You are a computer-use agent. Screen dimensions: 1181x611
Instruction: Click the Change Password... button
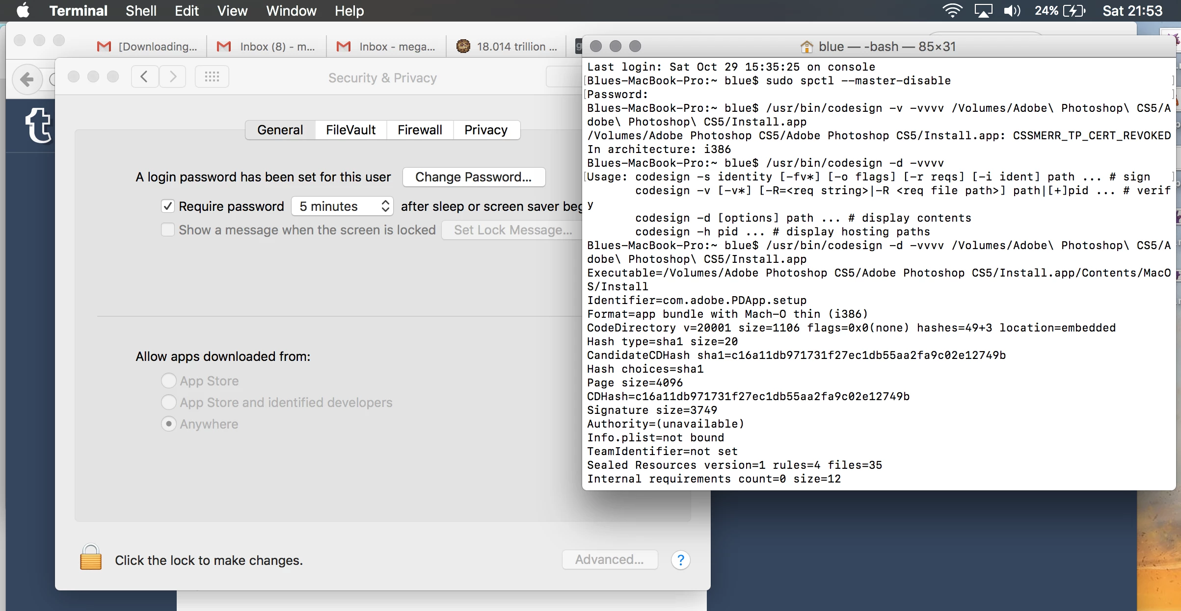[x=473, y=177]
